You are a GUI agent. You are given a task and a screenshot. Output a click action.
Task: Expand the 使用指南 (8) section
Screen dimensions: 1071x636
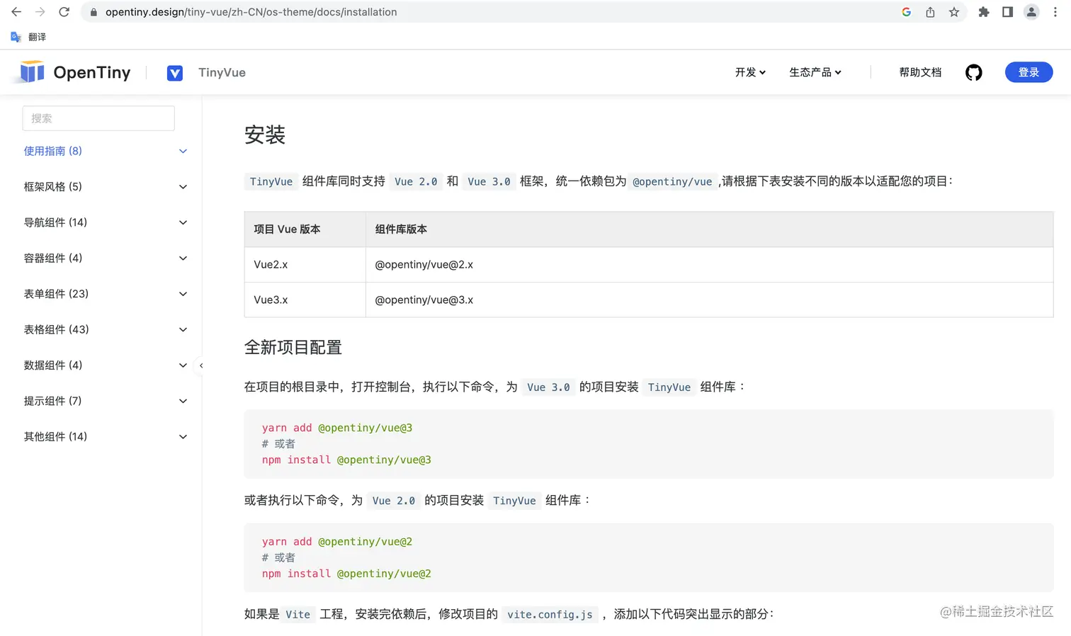[106, 151]
